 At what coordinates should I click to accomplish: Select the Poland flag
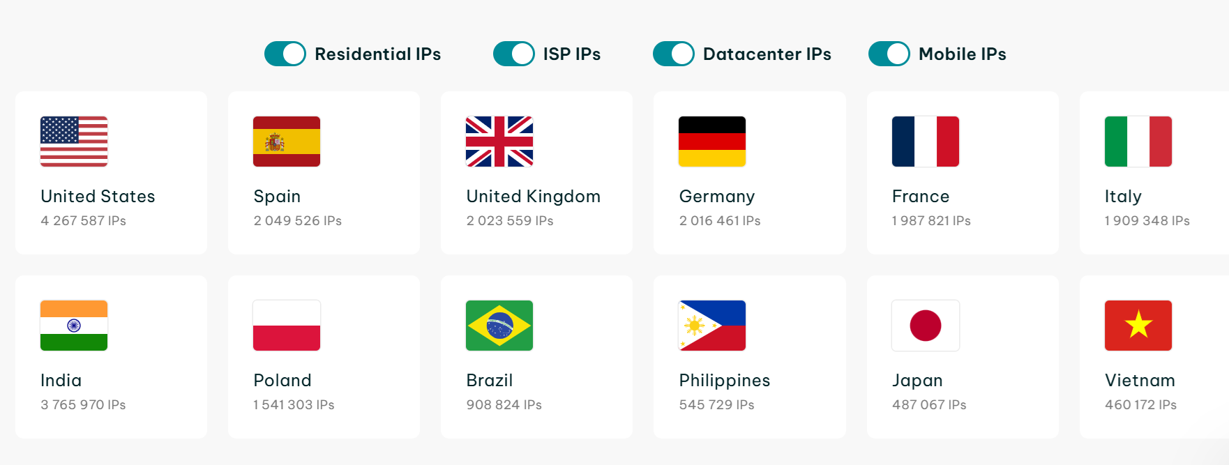tap(287, 325)
